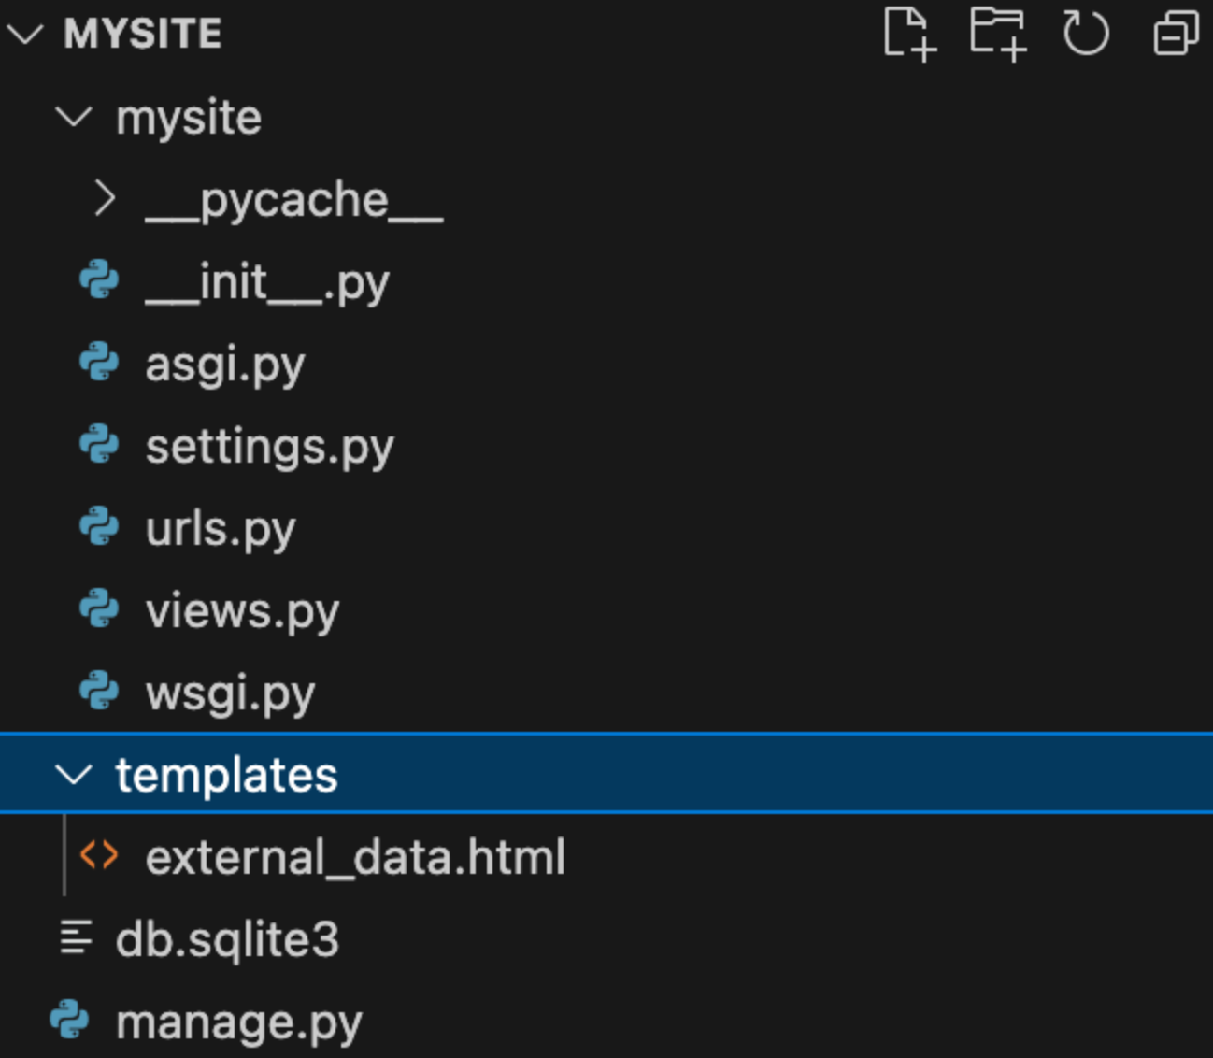The height and width of the screenshot is (1058, 1213).
Task: Collapse the templates folder chevron
Action: 74,774
